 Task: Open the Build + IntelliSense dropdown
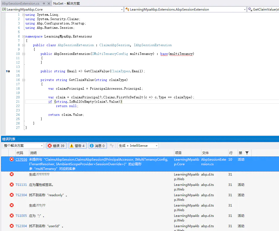(138, 146)
